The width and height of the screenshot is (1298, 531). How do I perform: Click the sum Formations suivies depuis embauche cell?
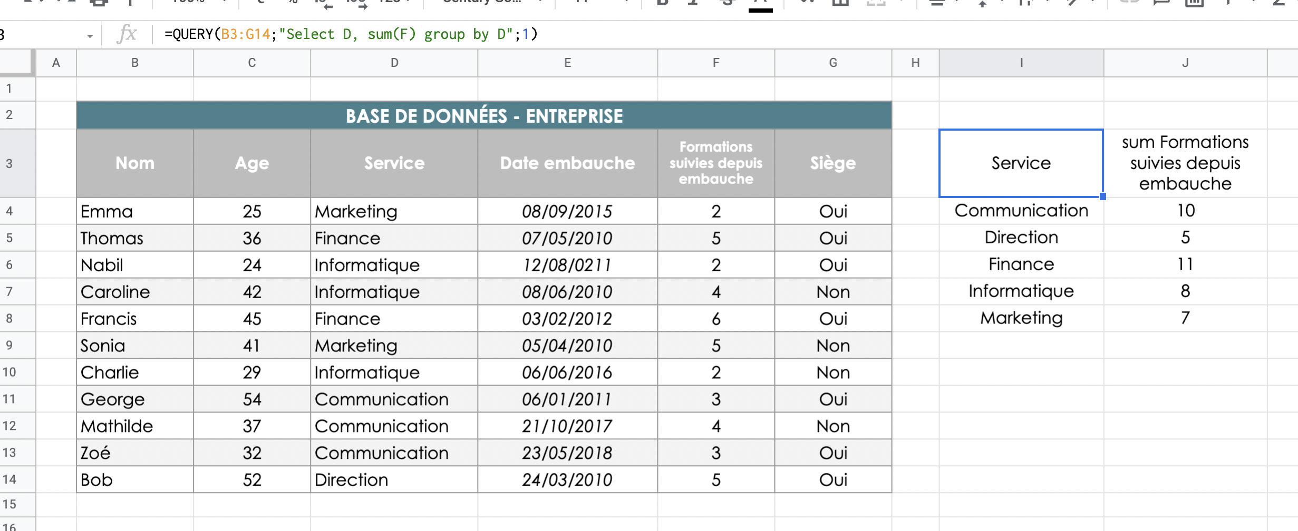[x=1185, y=163]
